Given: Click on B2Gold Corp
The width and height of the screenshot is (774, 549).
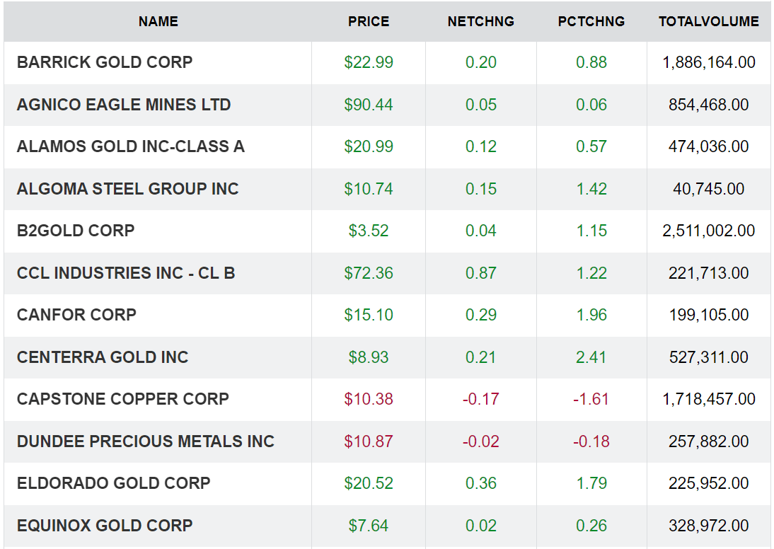Looking at the screenshot, I should (76, 231).
